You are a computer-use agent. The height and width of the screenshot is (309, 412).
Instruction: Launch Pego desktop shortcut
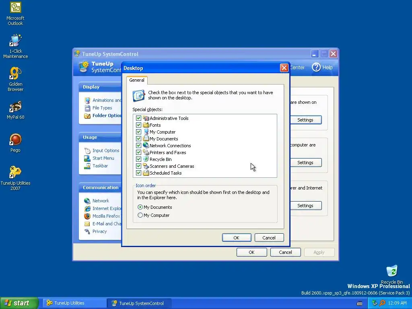[x=15, y=143]
